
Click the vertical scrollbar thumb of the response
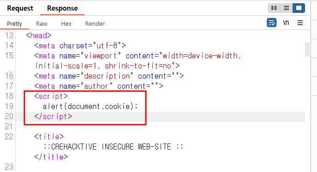coord(307,50)
